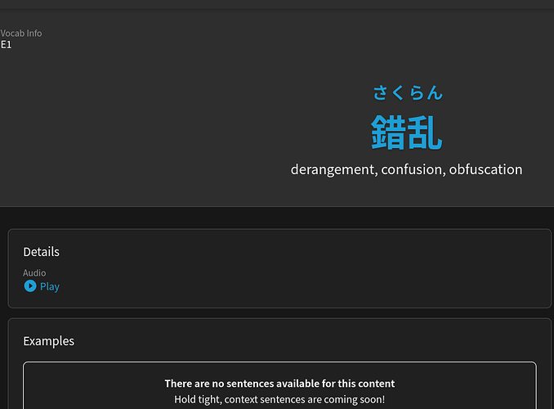Image resolution: width=554 pixels, height=409 pixels.
Task: Click the large kanji word 錯乱
Action: coord(407,132)
